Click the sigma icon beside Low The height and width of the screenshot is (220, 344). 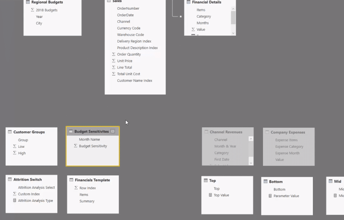pyautogui.click(x=15, y=146)
